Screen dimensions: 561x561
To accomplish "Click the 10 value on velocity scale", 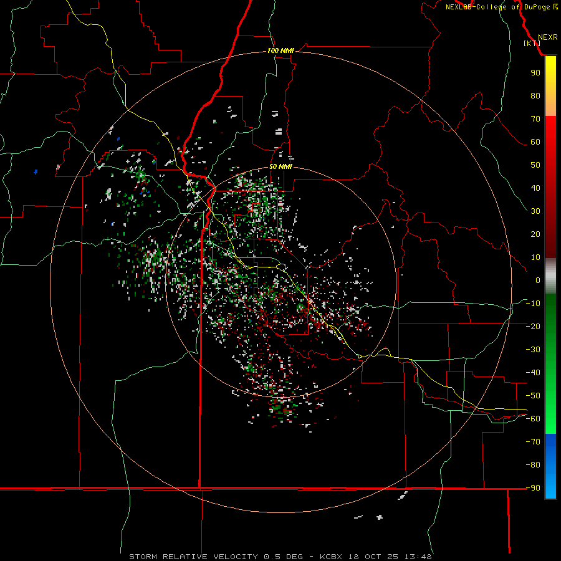I will point(535,257).
